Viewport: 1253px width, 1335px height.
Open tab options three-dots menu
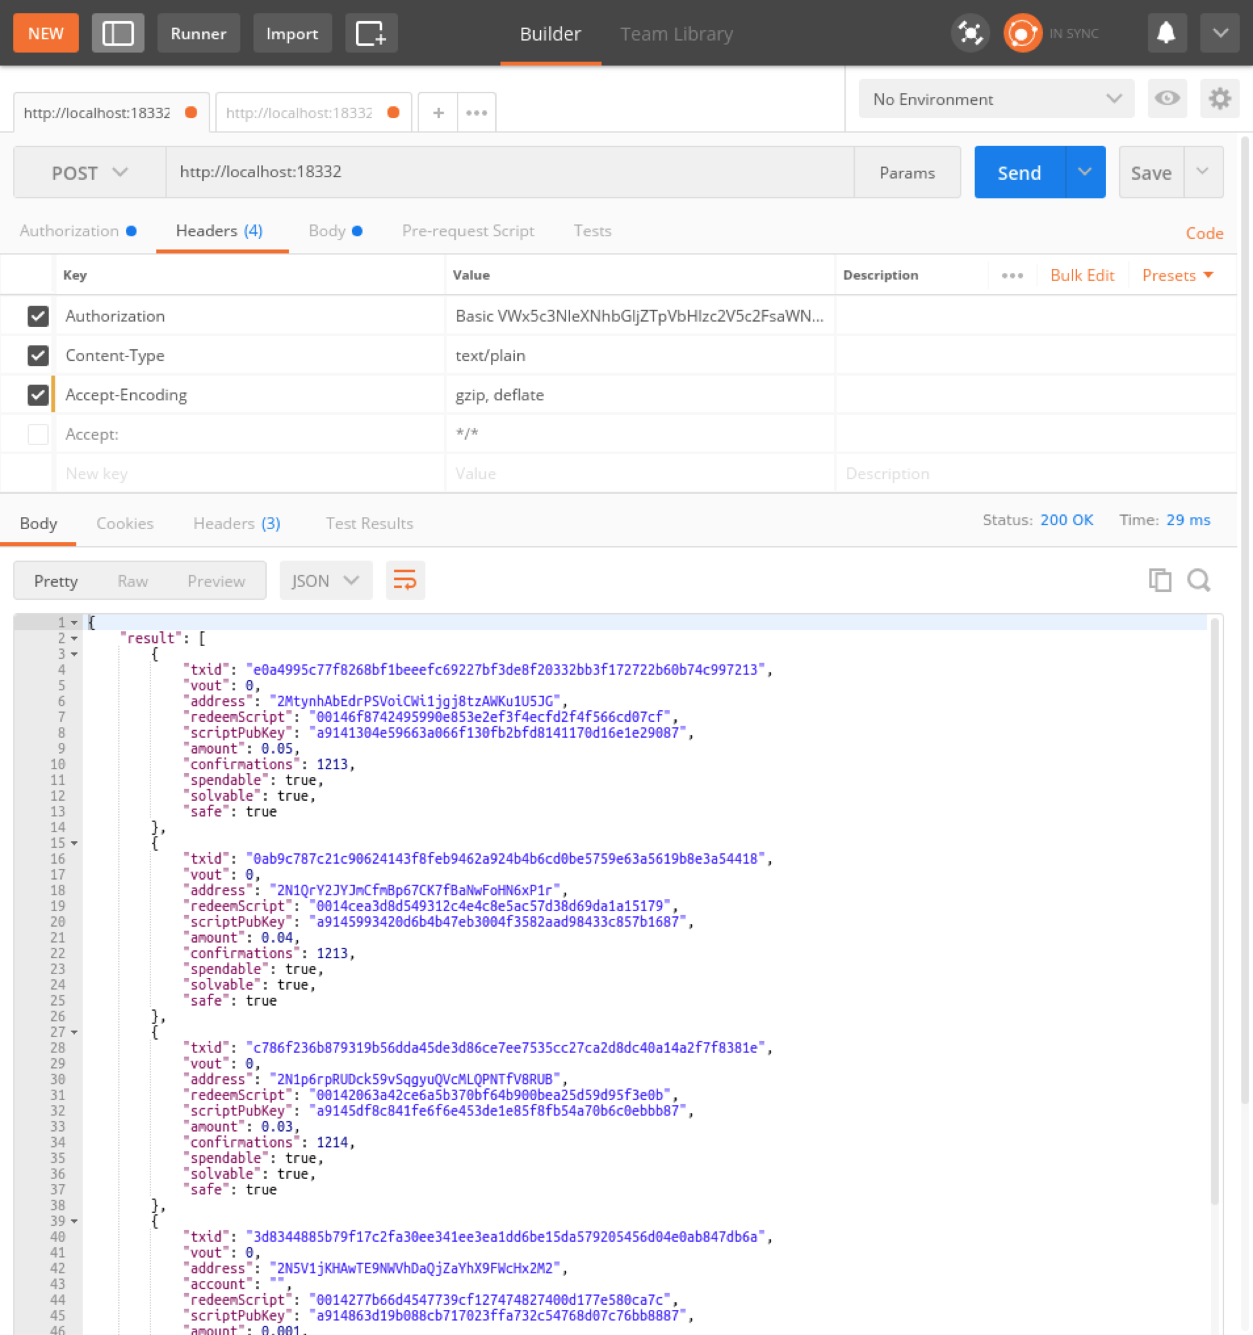pos(476,112)
